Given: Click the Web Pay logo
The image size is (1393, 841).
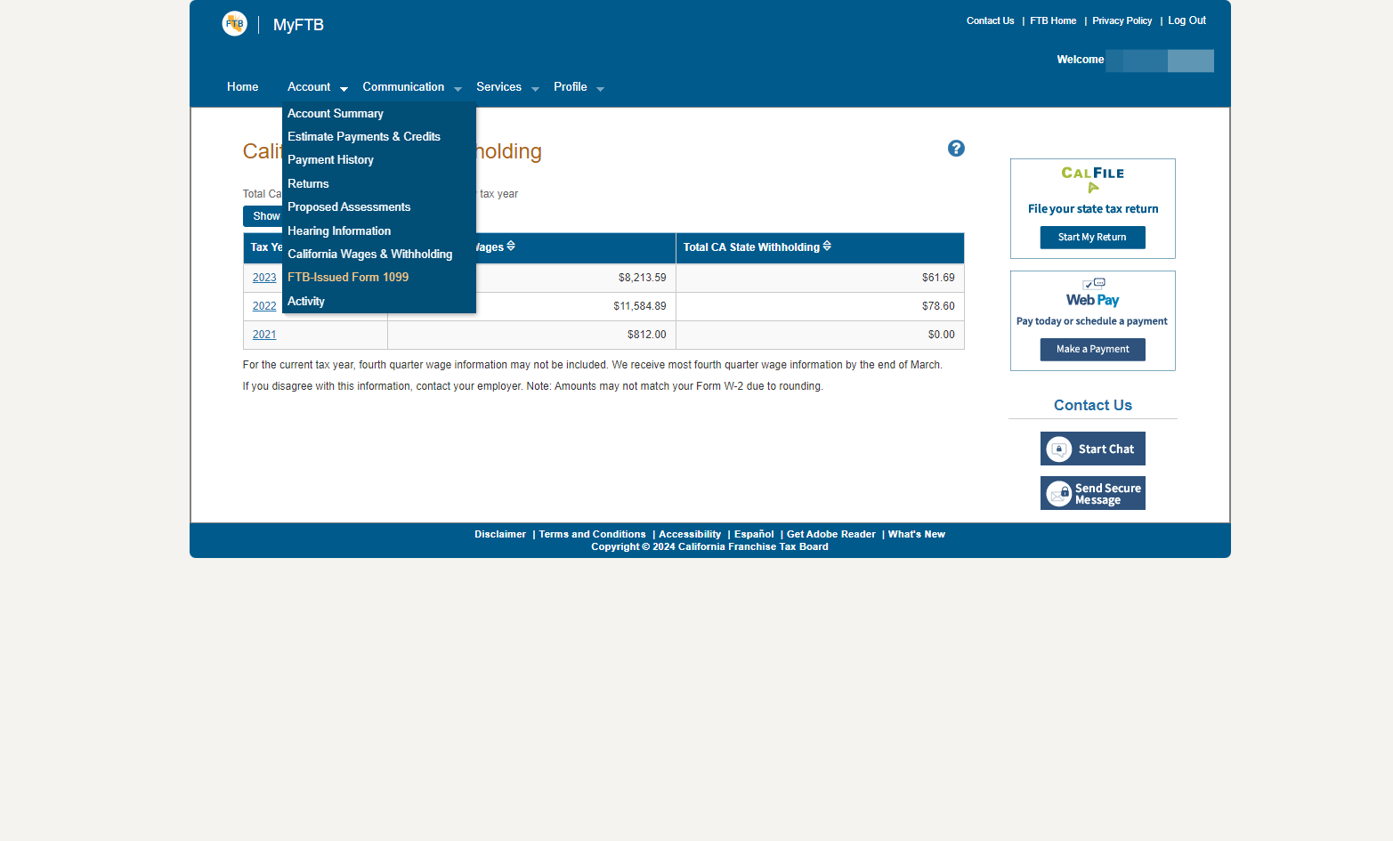Looking at the screenshot, I should (x=1093, y=294).
